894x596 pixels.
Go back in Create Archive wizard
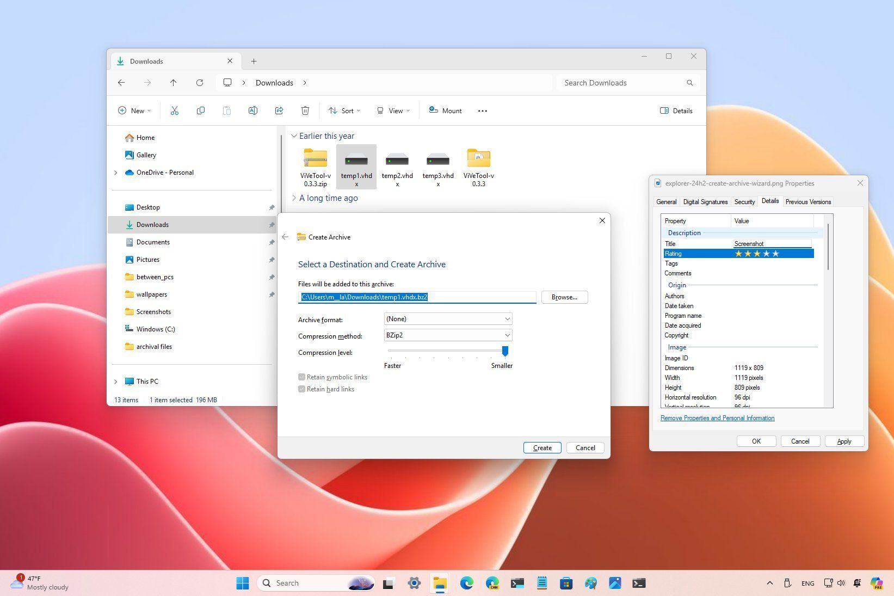click(285, 237)
